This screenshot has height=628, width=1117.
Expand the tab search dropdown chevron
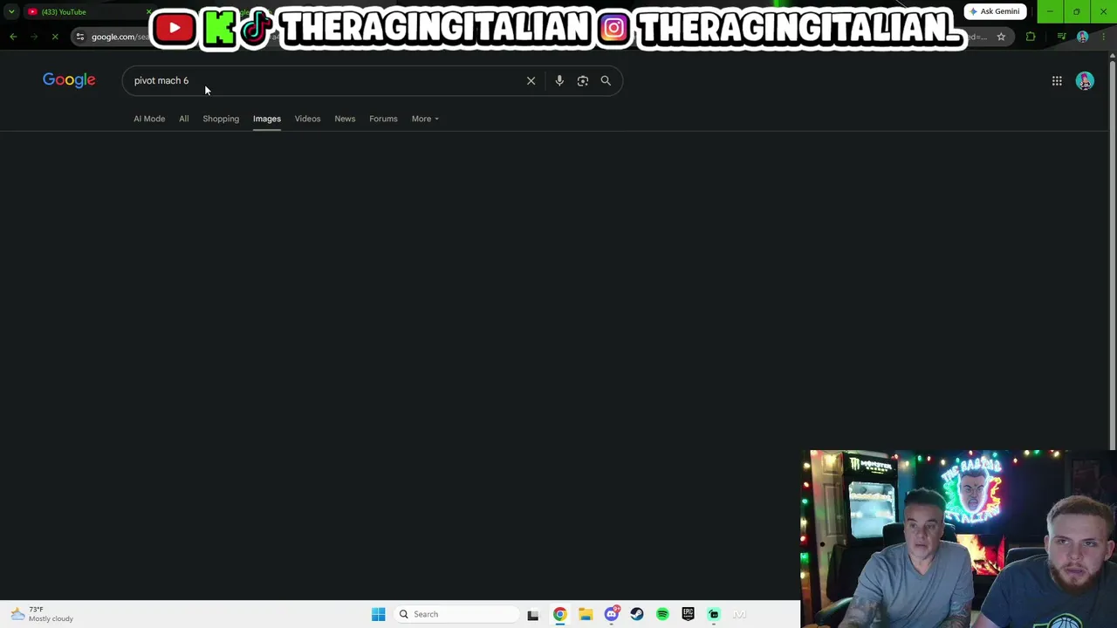[11, 11]
